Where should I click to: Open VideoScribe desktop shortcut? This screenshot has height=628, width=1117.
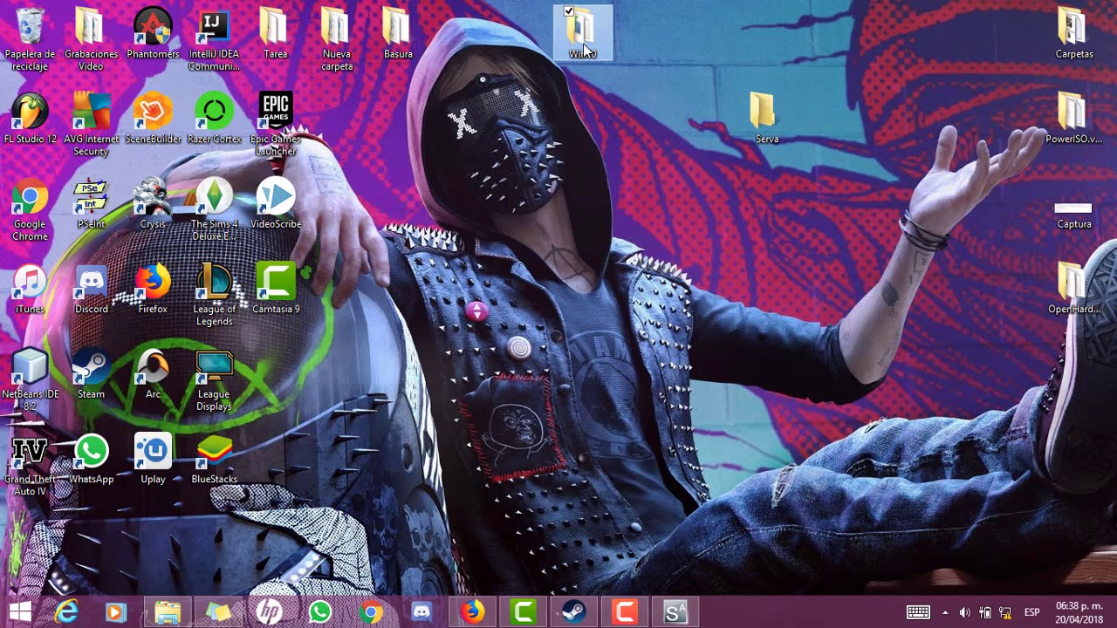click(x=275, y=204)
